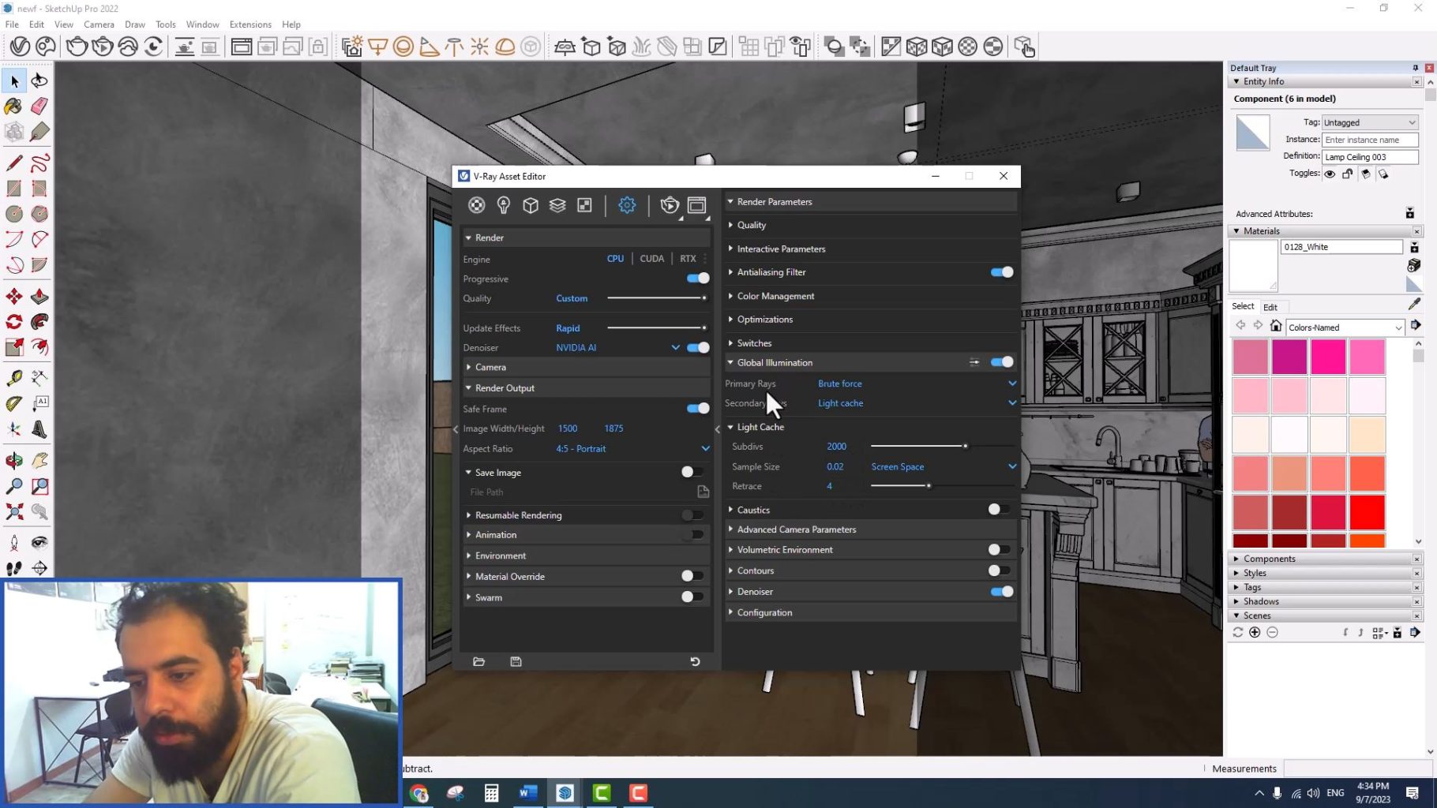Select the Tape Measure tool
The image size is (1437, 808).
click(14, 378)
